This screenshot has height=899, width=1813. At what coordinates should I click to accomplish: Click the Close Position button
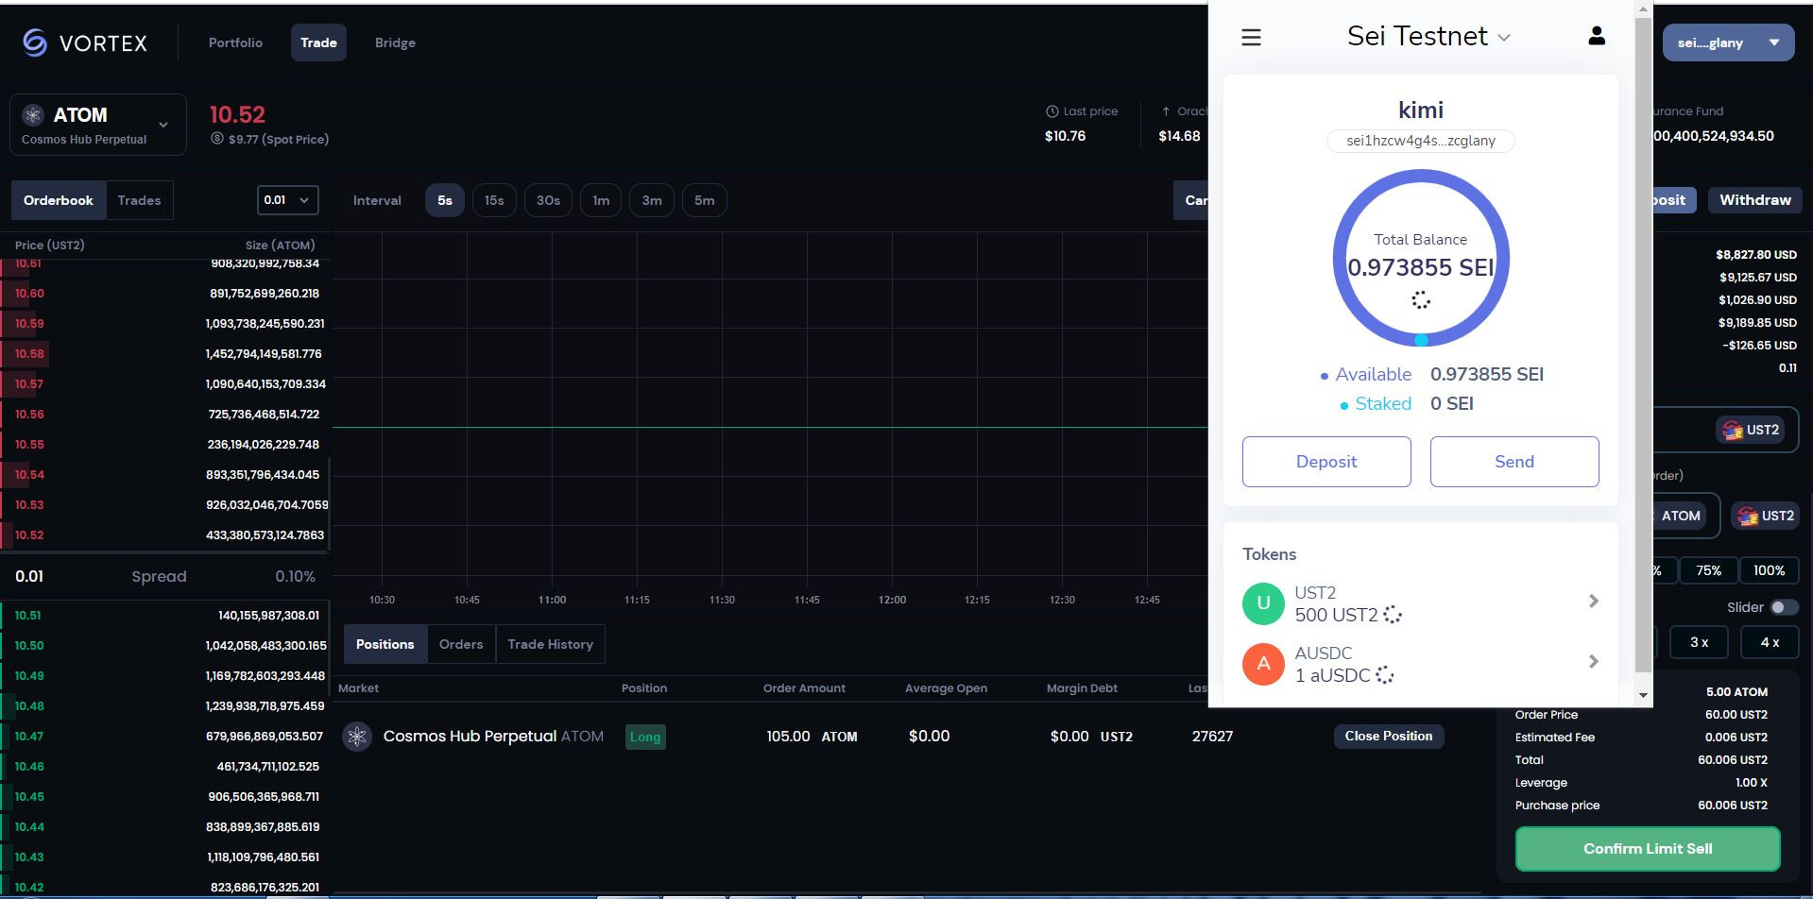1389,737
